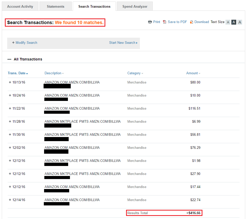Click the Download arrow icon
The width and height of the screenshot is (247, 219).
coord(191,22)
